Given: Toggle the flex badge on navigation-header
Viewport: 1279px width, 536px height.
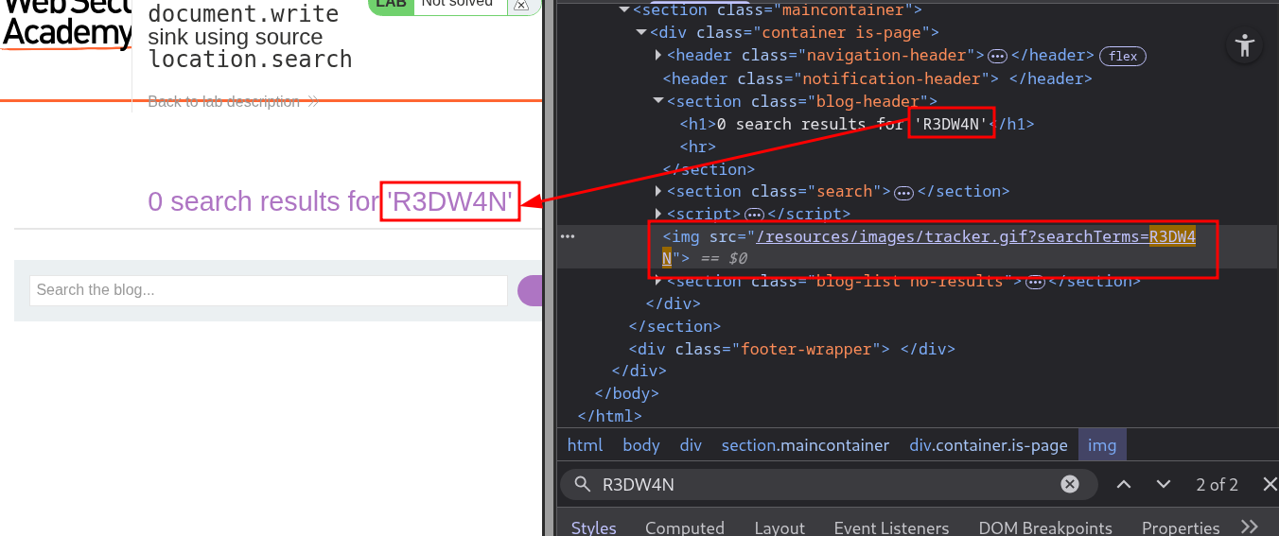Looking at the screenshot, I should [1123, 57].
